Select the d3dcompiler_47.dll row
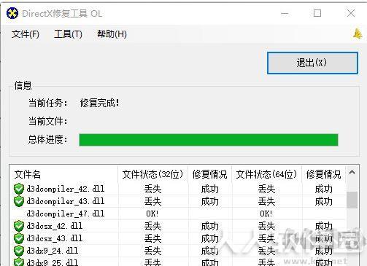The height and width of the screenshot is (266, 367). click(x=177, y=214)
